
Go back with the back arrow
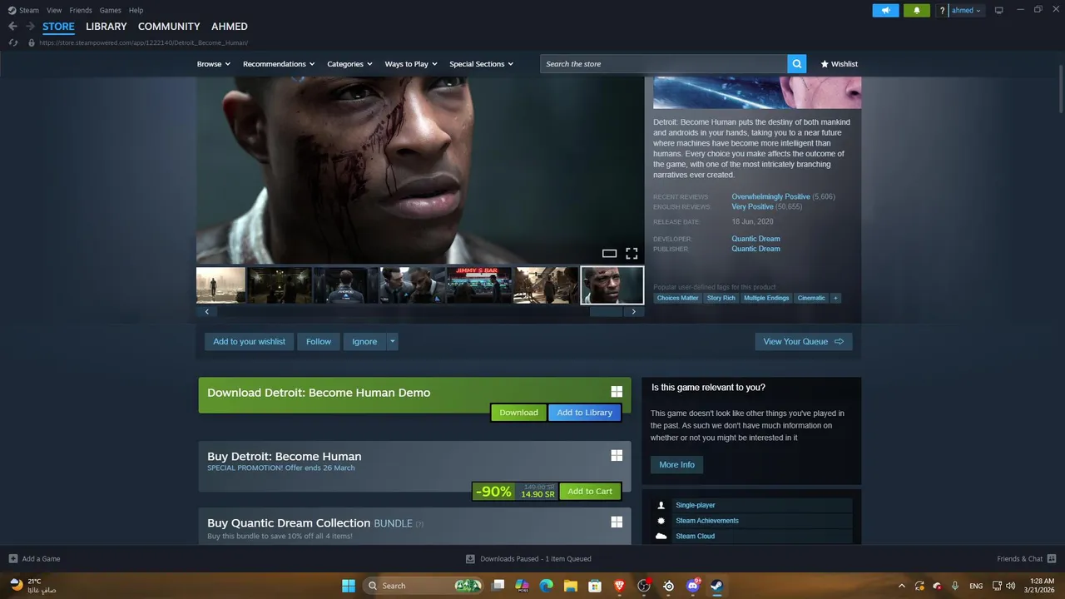coord(12,26)
